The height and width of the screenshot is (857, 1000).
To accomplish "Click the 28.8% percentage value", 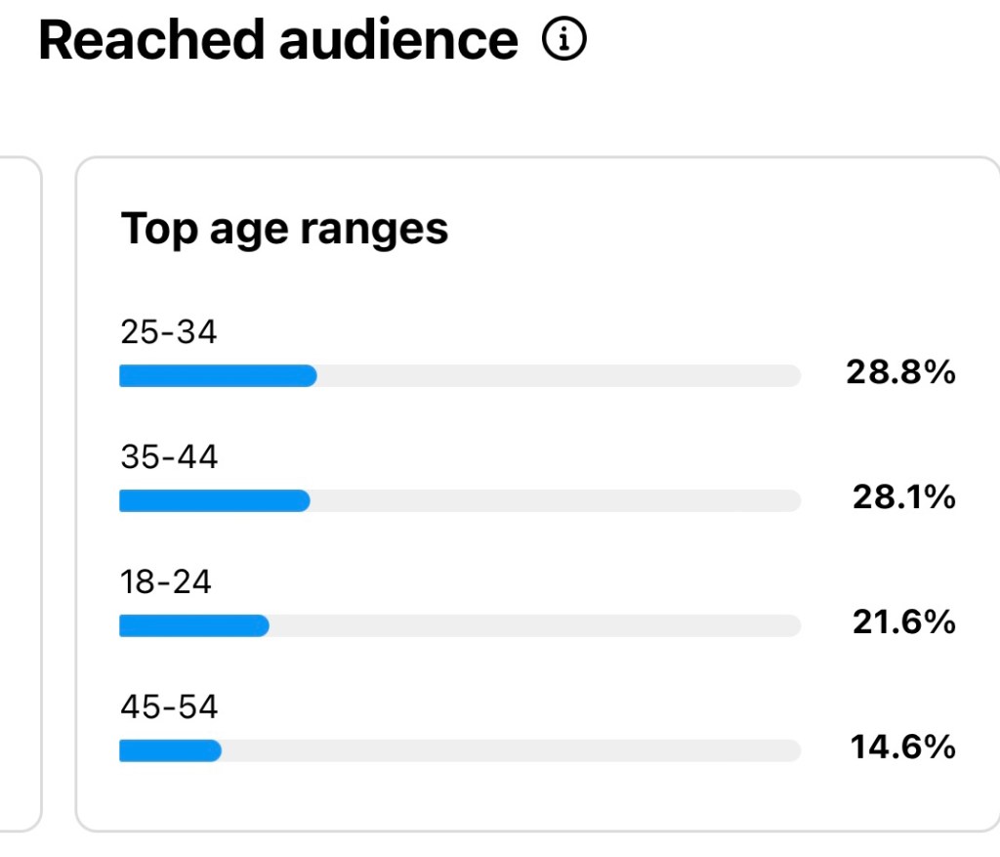I will click(901, 372).
